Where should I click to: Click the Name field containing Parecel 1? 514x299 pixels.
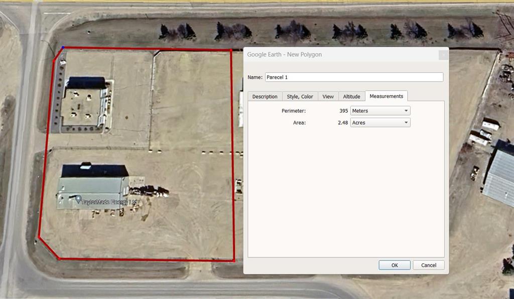click(x=354, y=77)
